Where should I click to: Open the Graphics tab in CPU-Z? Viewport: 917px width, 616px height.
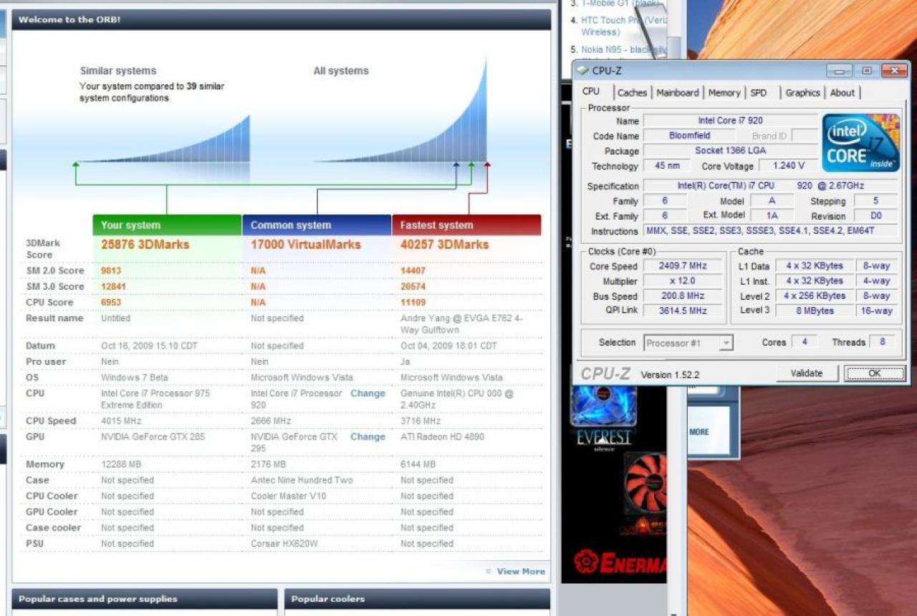pyautogui.click(x=802, y=92)
